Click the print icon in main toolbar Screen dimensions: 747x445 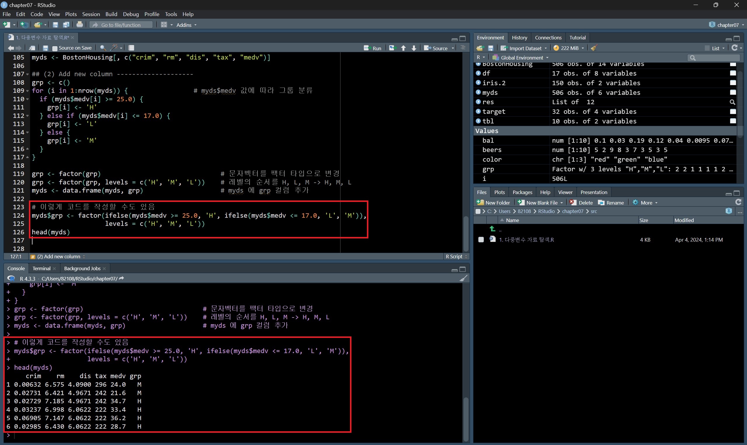click(x=79, y=25)
